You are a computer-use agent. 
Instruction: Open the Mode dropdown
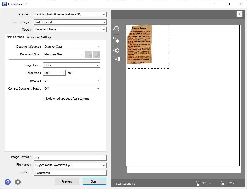tap(70, 29)
